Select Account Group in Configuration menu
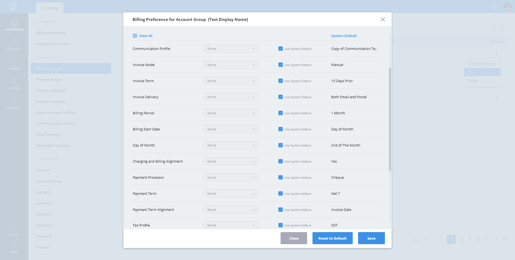The width and height of the screenshot is (515, 260). 71,69
